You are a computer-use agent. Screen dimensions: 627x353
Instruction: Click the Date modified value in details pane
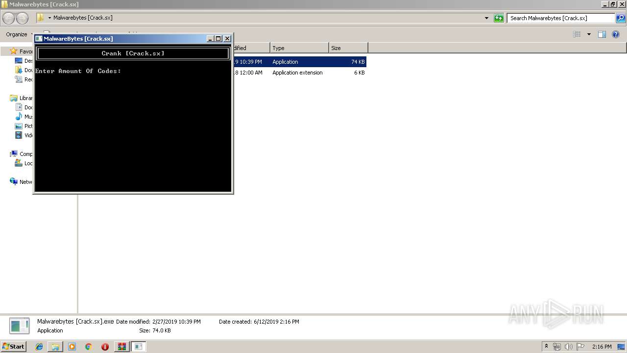[176, 322]
